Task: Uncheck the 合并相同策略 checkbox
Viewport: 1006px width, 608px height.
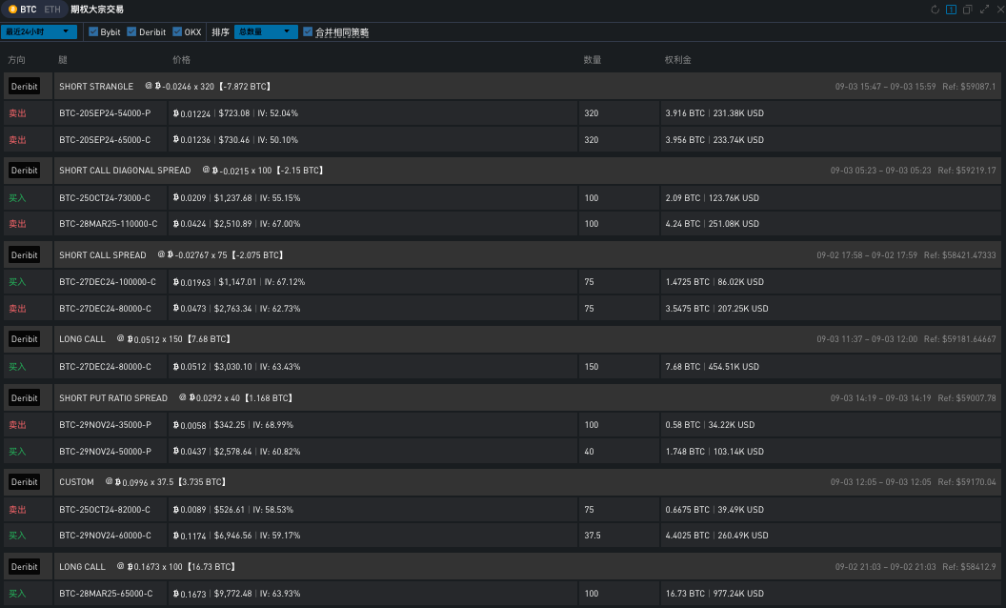Action: pos(308,31)
